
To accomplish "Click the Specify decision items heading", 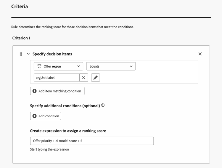I will 52,54.
